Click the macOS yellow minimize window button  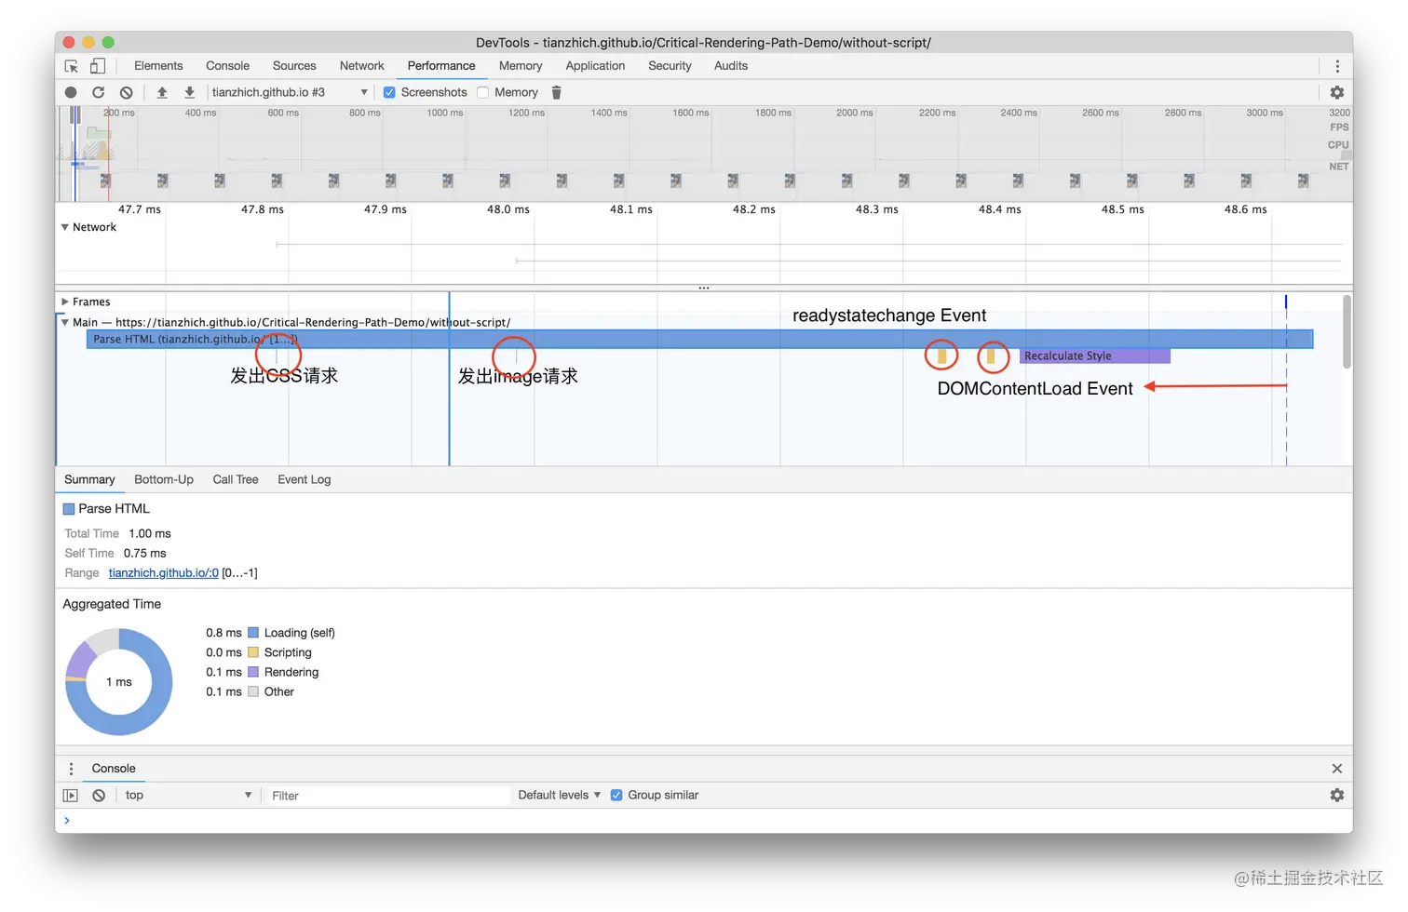(88, 43)
